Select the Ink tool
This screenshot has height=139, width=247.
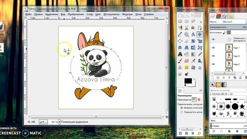(x=200, y=61)
